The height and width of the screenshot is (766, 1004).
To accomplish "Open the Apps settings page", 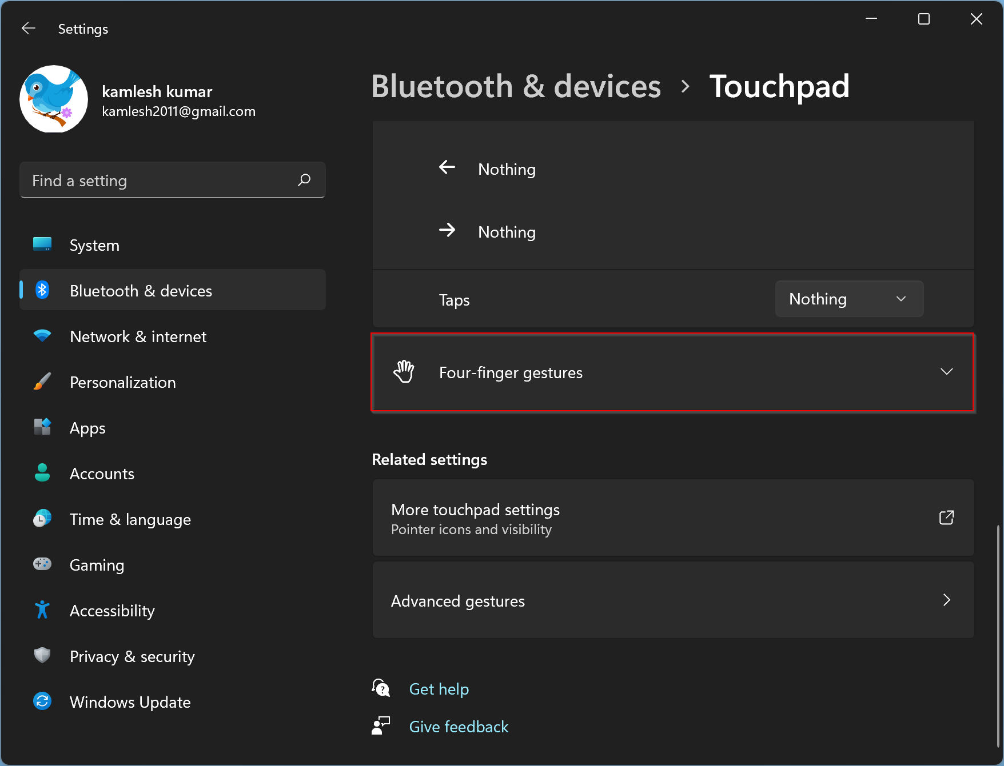I will tap(173, 428).
